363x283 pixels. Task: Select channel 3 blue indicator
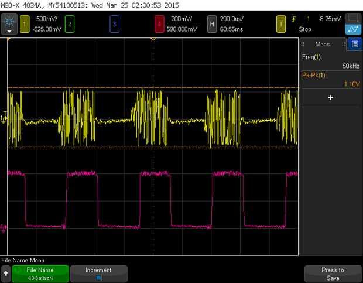(114, 24)
